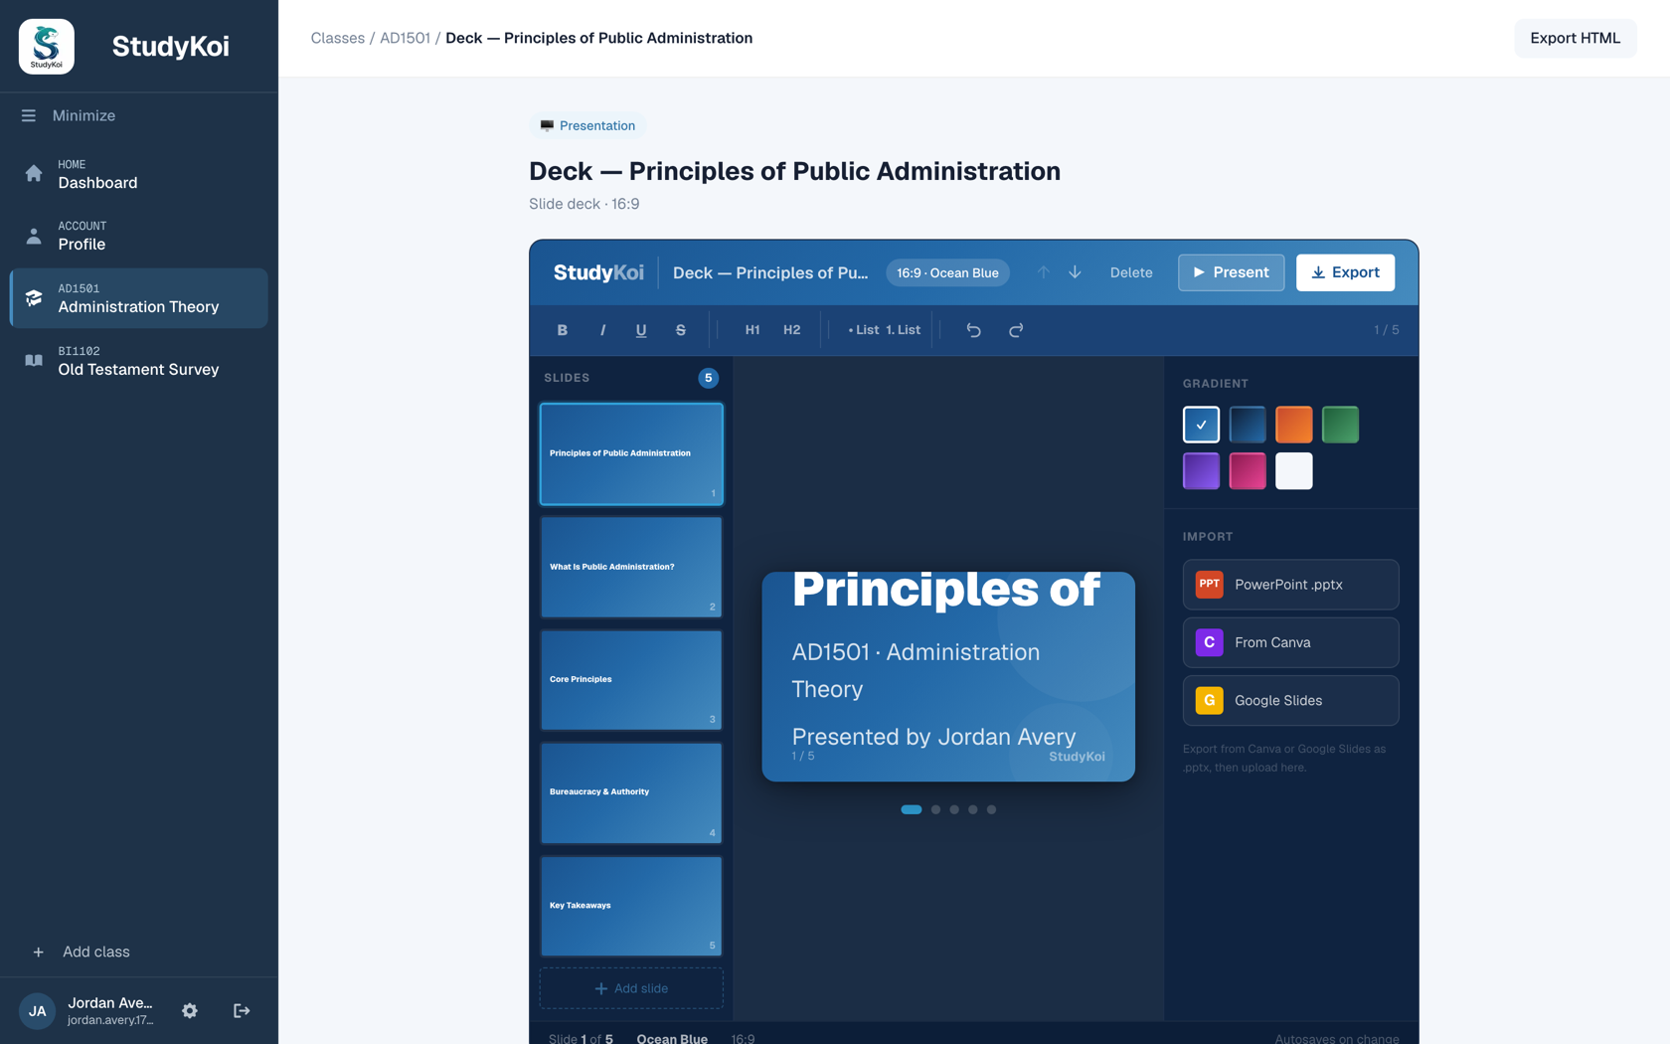Click the logout icon in the sidebar footer
The image size is (1670, 1044).
tap(242, 1011)
